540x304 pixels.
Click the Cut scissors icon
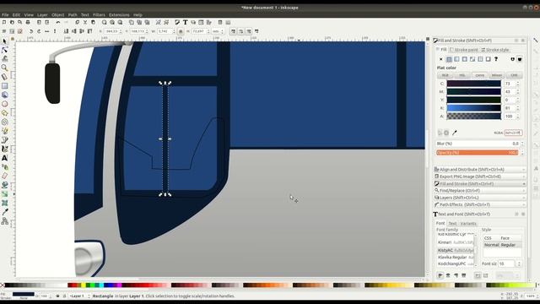click(x=85, y=23)
